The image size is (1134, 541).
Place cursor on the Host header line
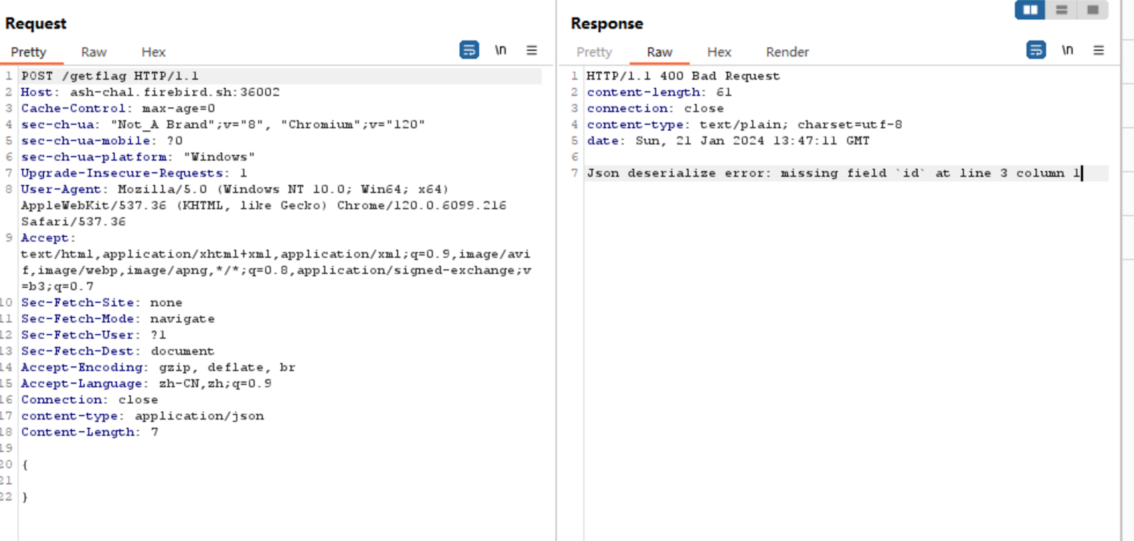[x=150, y=92]
